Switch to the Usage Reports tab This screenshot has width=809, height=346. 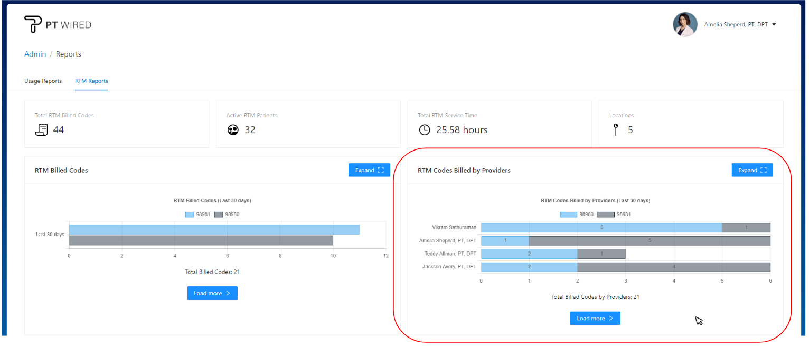click(x=43, y=81)
